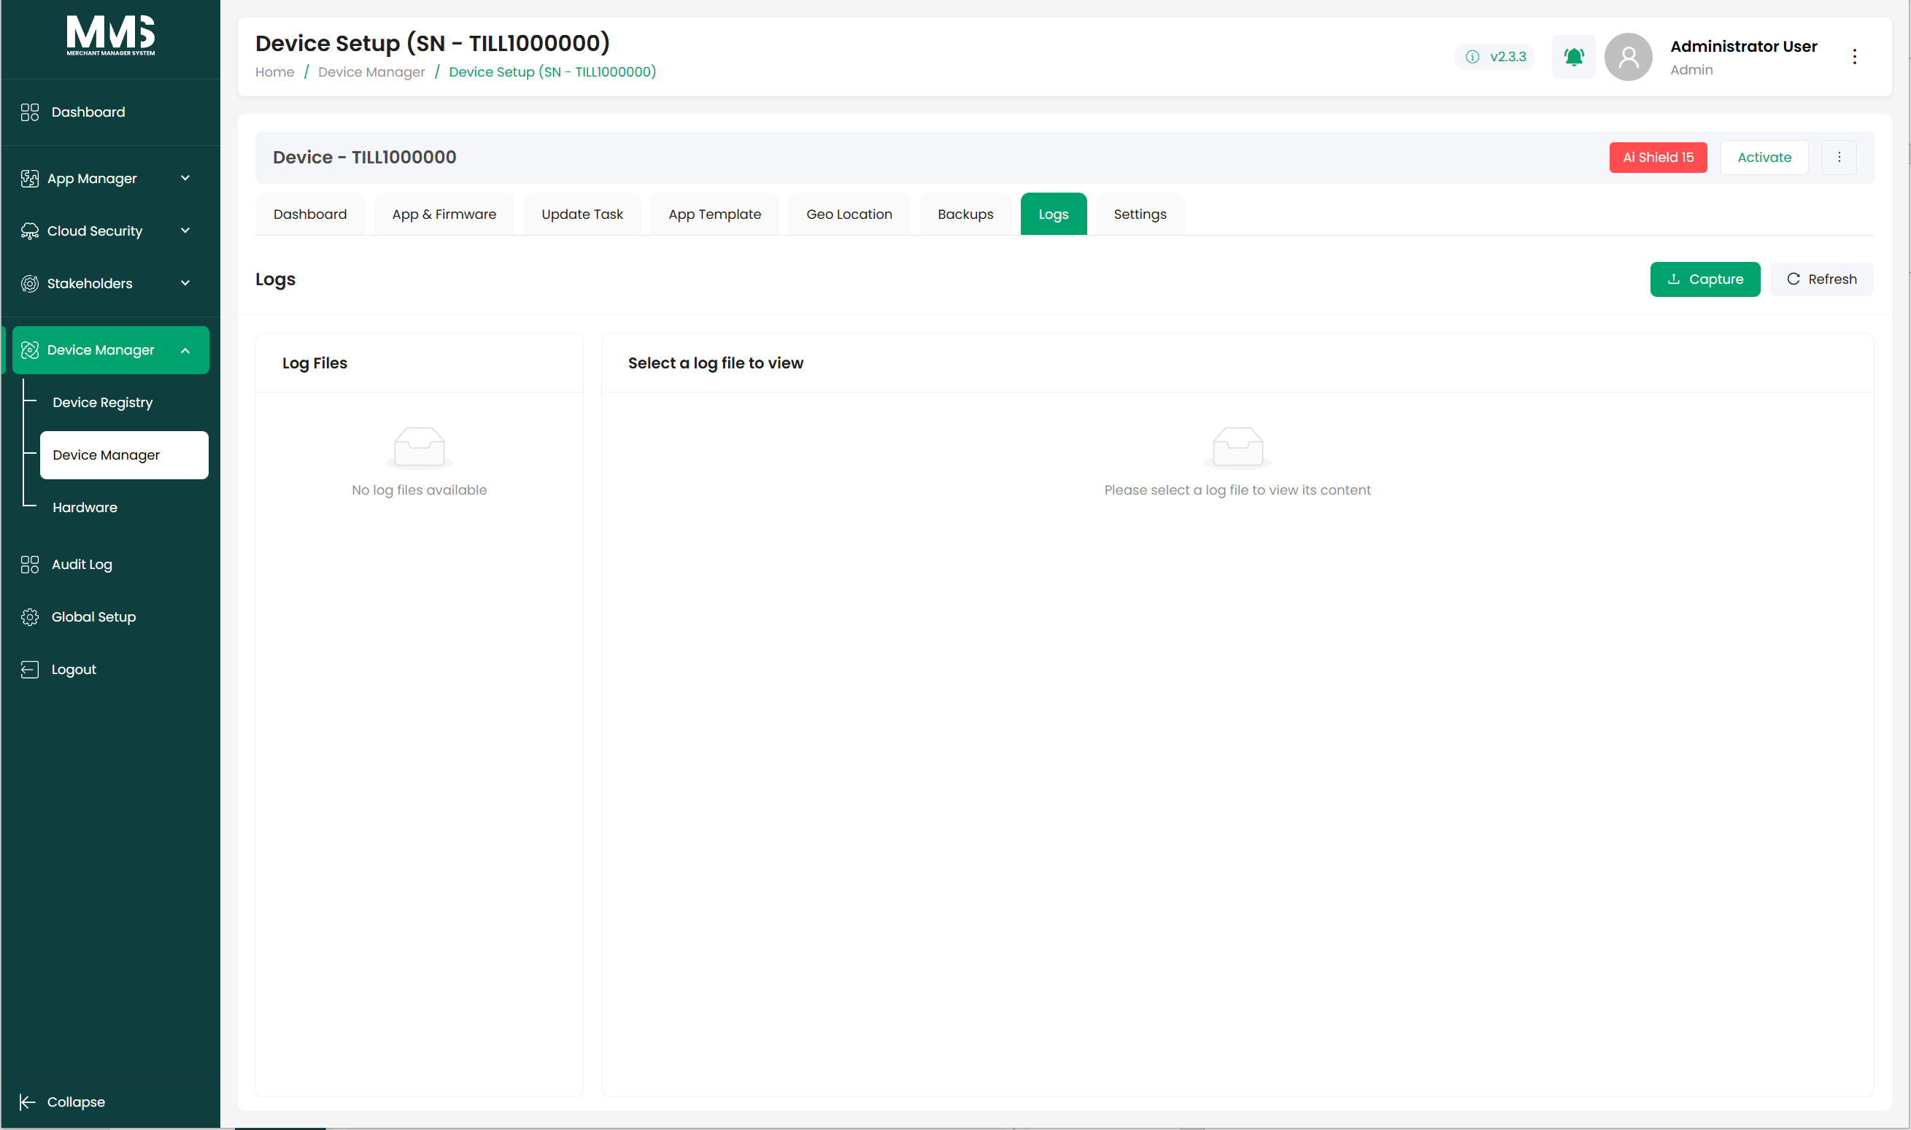The width and height of the screenshot is (1911, 1130).
Task: Click the Cloud Security cloud icon
Action: (30, 231)
